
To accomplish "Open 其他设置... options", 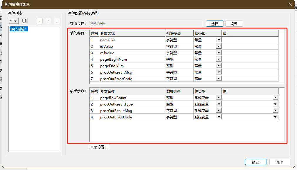I will coord(99,147).
